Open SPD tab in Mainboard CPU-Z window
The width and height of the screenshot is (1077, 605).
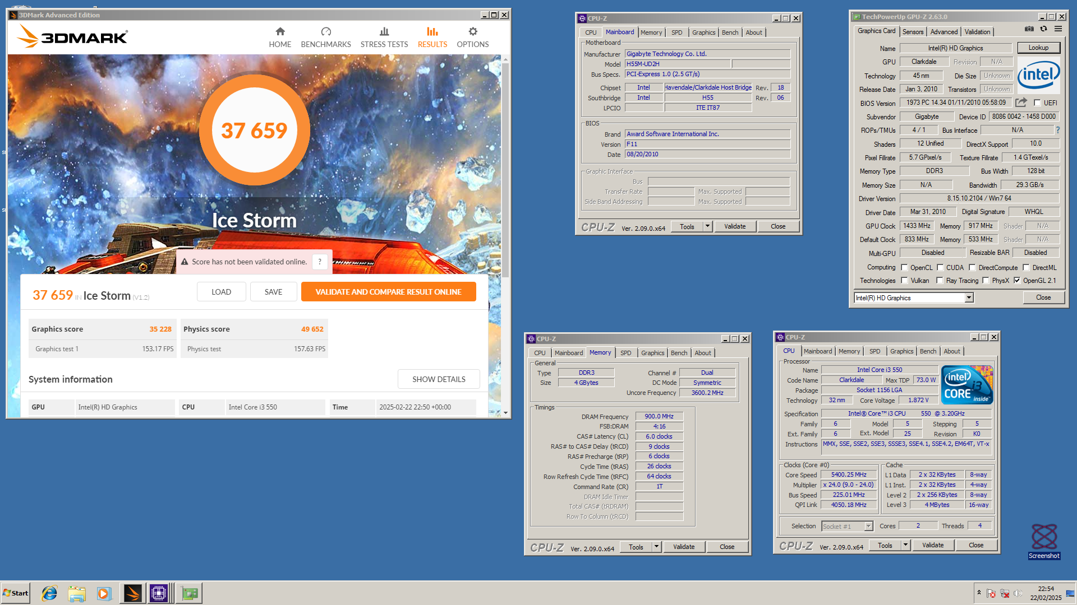pyautogui.click(x=677, y=32)
